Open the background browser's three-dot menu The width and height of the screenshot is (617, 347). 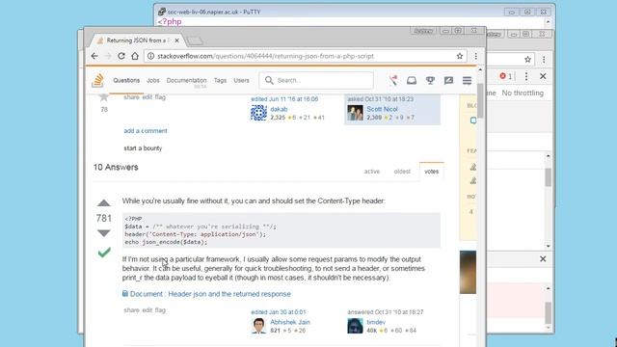[544, 60]
